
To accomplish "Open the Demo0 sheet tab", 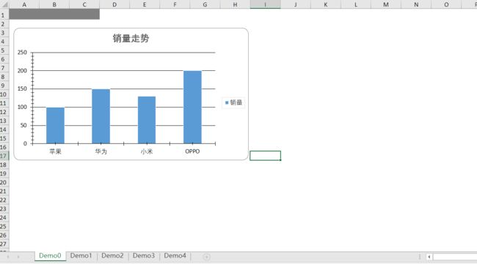I will [50, 256].
